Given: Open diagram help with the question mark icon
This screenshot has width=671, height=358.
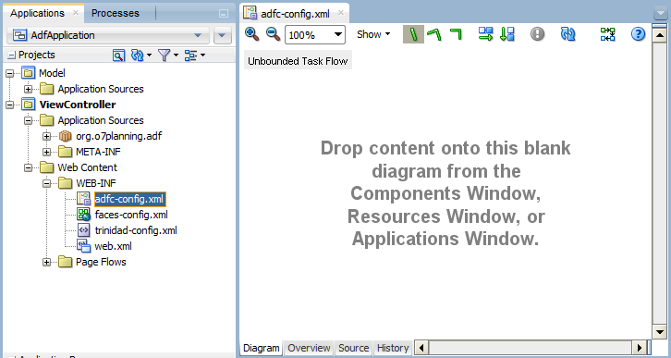Looking at the screenshot, I should (638, 34).
